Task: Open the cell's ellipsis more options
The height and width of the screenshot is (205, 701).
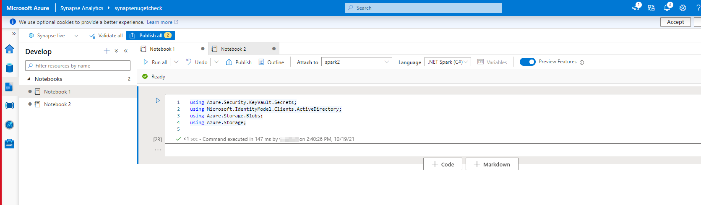Action: [x=158, y=150]
